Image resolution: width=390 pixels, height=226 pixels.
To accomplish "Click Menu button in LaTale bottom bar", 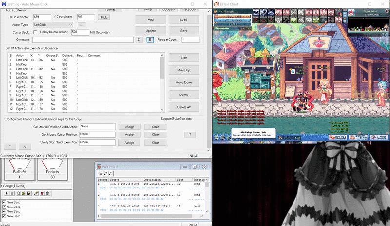I will (379, 137).
